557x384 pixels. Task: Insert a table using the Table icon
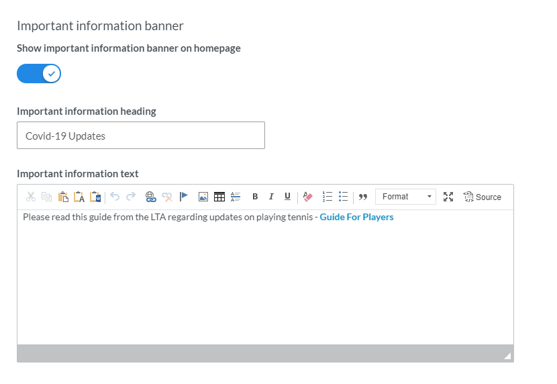pyautogui.click(x=219, y=197)
